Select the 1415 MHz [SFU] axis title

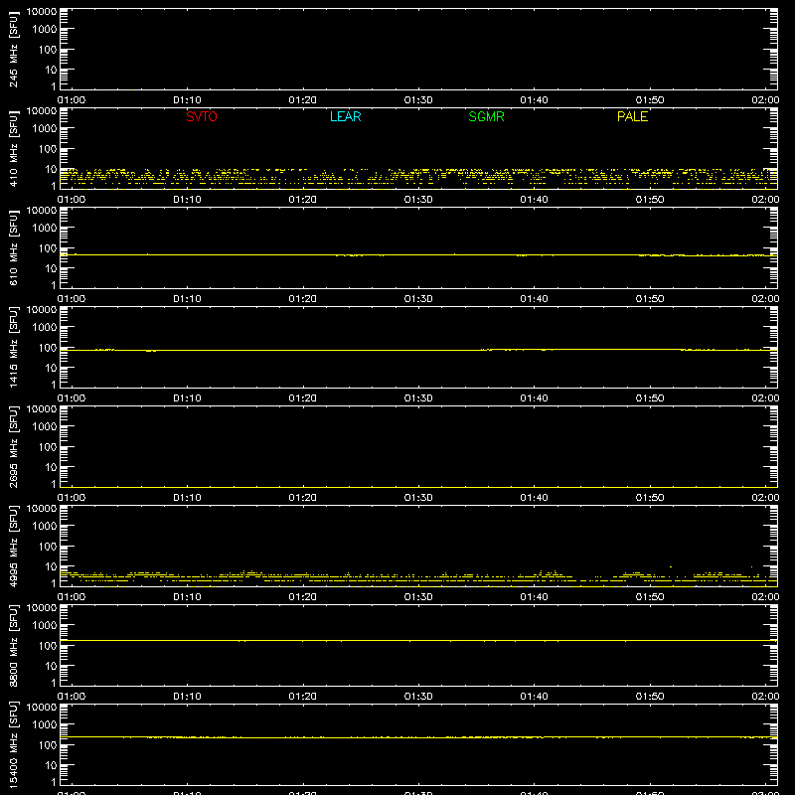13,348
